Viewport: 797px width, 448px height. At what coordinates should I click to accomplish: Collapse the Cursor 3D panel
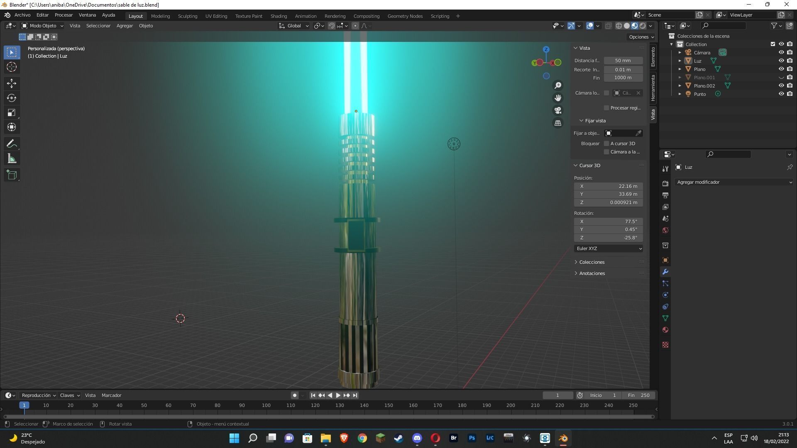(590, 166)
